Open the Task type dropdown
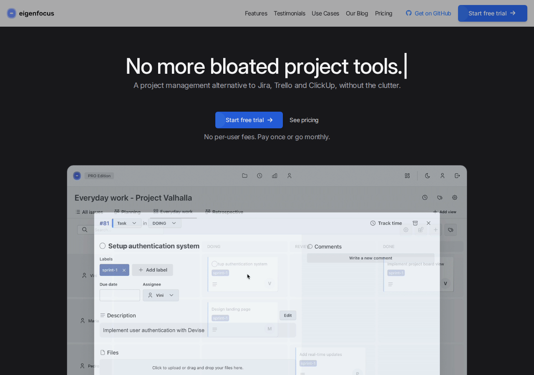 pyautogui.click(x=127, y=223)
